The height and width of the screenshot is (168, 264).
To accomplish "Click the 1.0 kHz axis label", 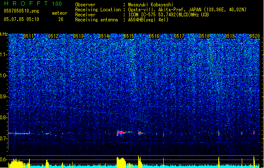I will point(4,76).
